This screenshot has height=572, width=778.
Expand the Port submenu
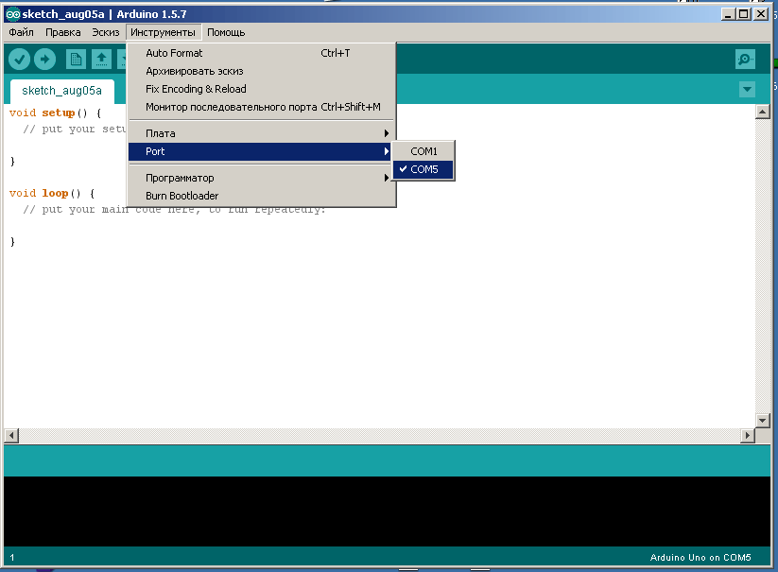[261, 151]
